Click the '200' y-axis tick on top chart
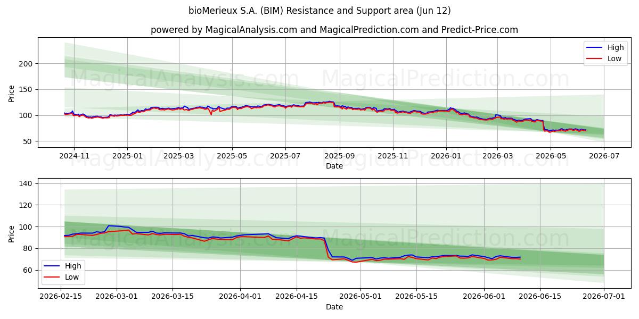Viewport: 639px width, 319px height. click(27, 64)
